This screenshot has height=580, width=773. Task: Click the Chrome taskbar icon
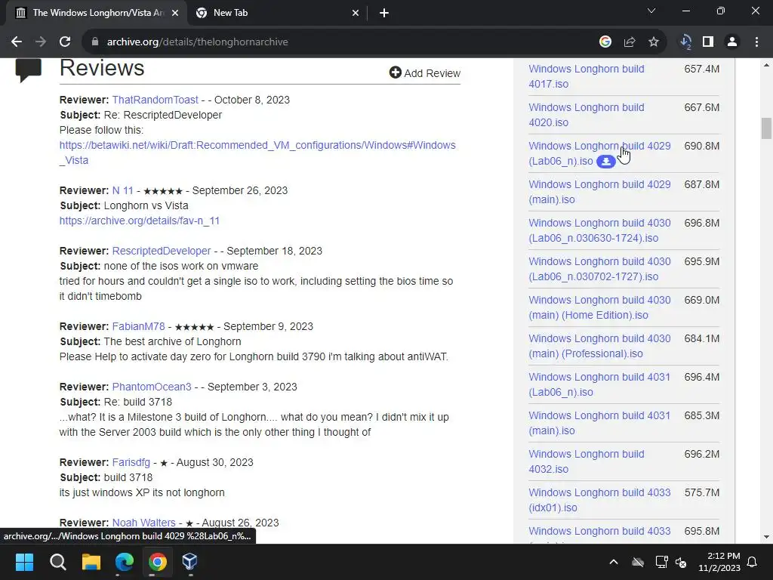click(x=157, y=562)
